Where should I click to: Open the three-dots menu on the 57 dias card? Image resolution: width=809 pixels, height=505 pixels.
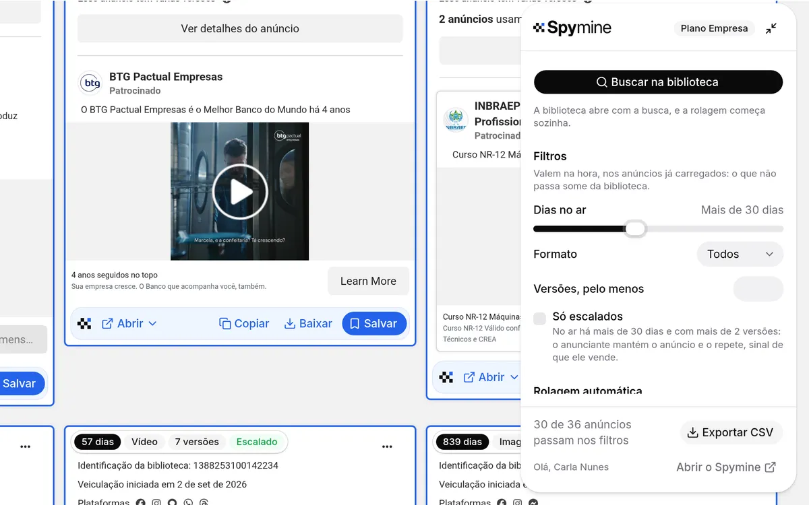click(x=387, y=446)
